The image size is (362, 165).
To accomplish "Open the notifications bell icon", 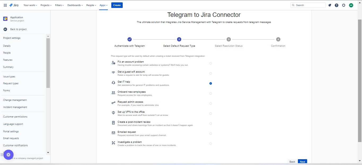I will click(330, 5).
